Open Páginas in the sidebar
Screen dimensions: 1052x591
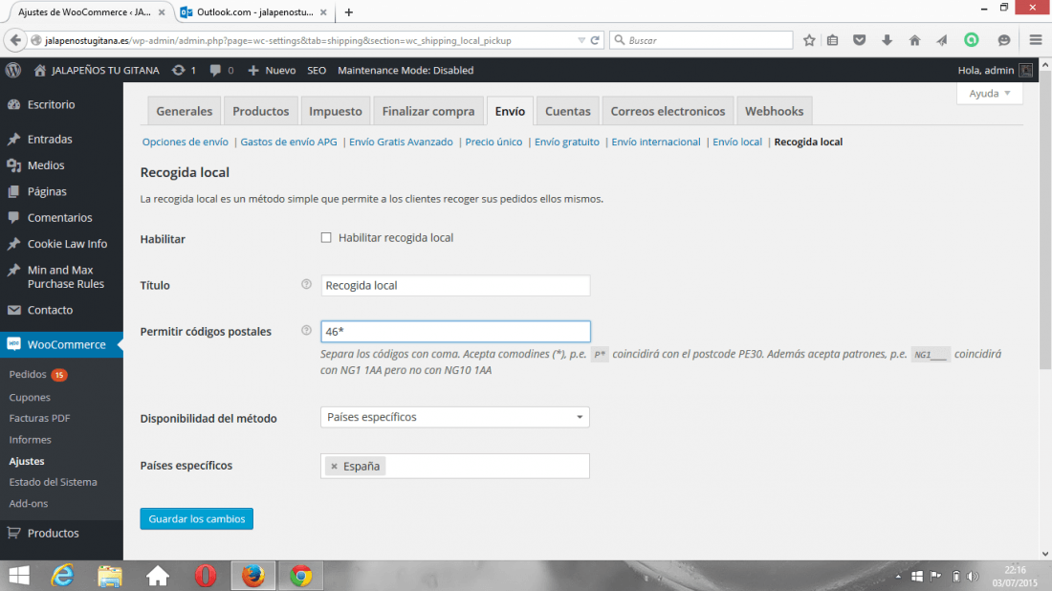(x=47, y=191)
